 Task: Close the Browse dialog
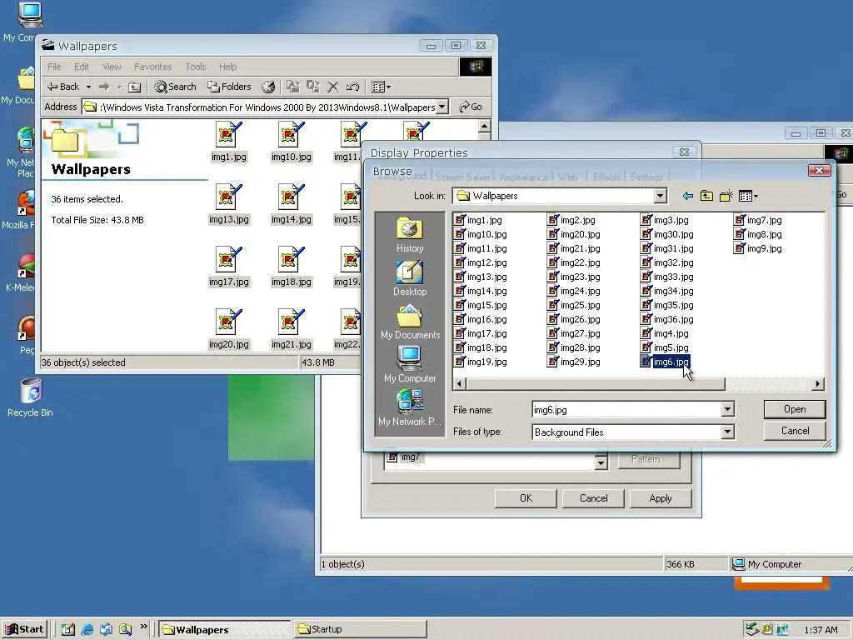(x=819, y=171)
